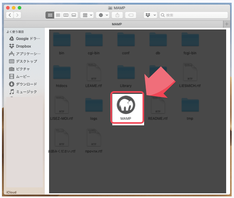Screen dimensions: 234x198
Task: Click the Share toolbar button
Action: 117,15
